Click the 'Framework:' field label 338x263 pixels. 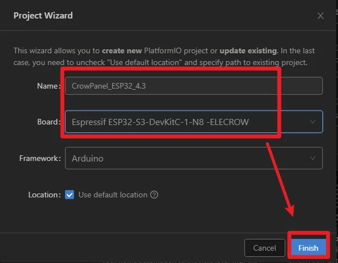point(40,158)
